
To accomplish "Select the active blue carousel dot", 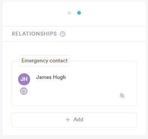I will pos(79,13).
